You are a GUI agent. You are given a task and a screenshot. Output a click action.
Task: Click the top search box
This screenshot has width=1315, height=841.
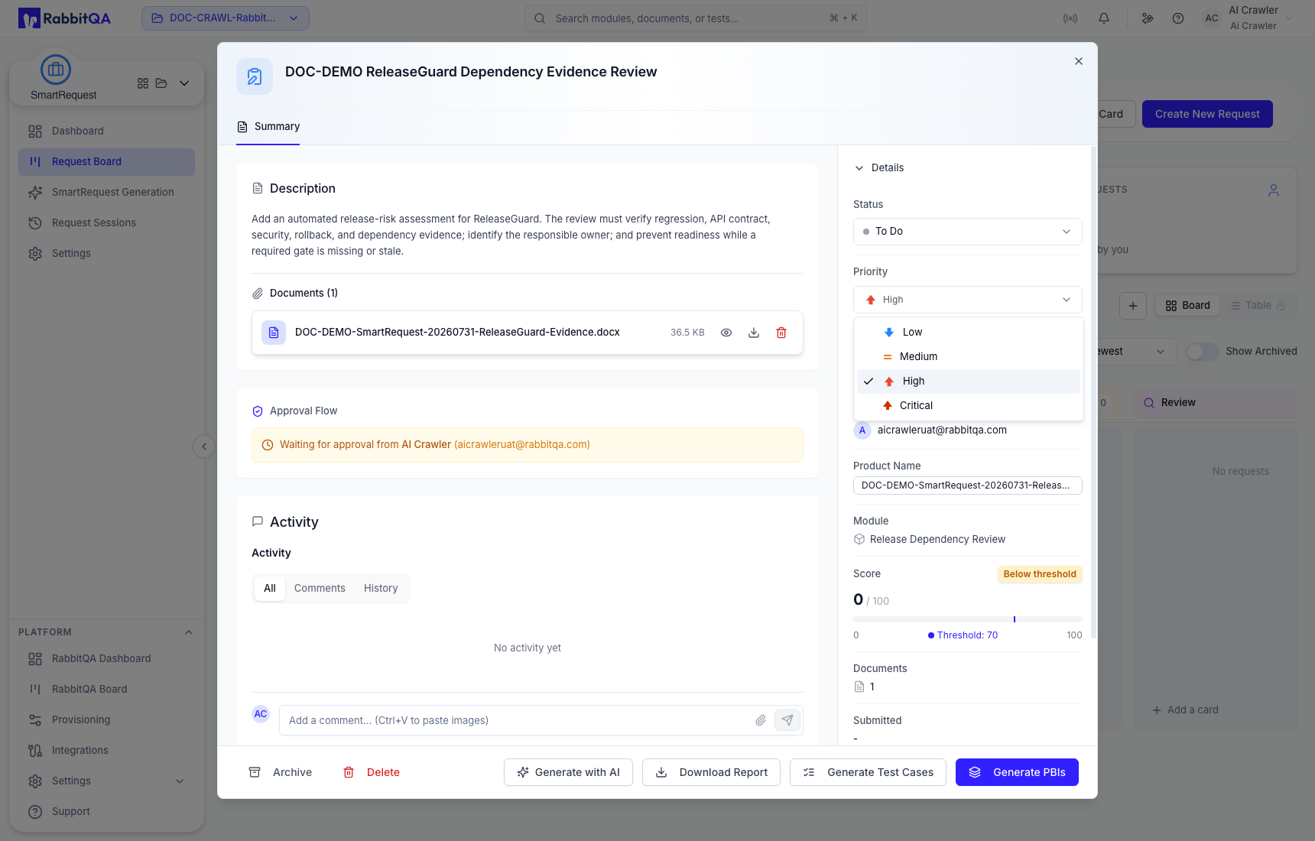[696, 18]
